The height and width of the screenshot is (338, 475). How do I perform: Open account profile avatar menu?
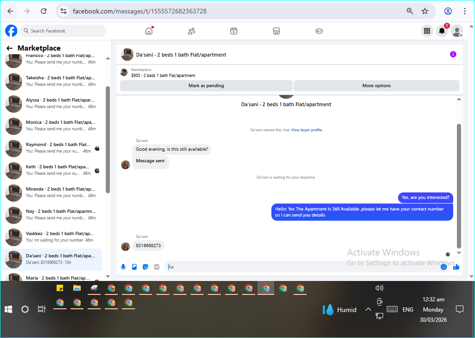pyautogui.click(x=457, y=31)
